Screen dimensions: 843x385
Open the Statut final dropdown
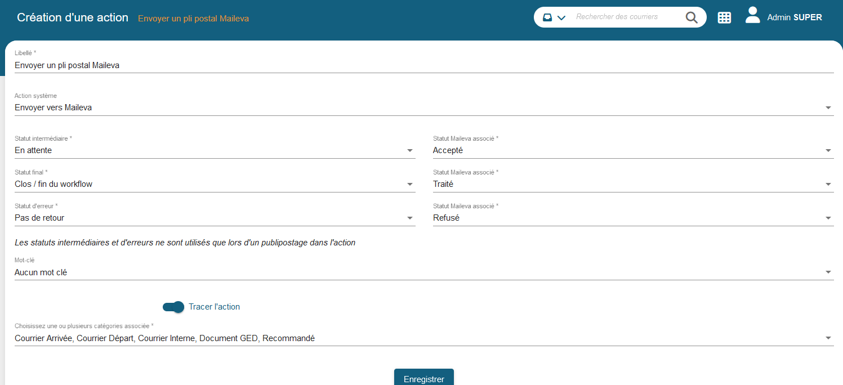(215, 184)
